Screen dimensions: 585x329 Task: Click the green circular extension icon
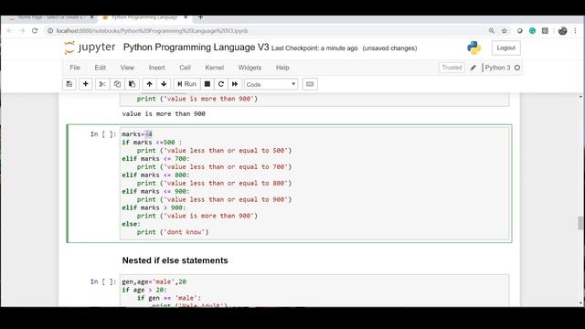coord(532,31)
